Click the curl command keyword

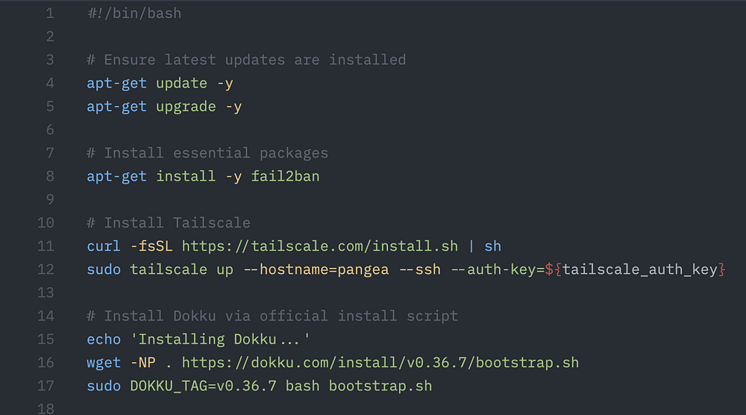point(104,246)
